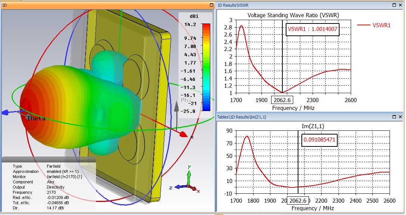Select the 1D Results\VSWR title bar
This screenshot has width=406, height=215.
click(310, 5)
